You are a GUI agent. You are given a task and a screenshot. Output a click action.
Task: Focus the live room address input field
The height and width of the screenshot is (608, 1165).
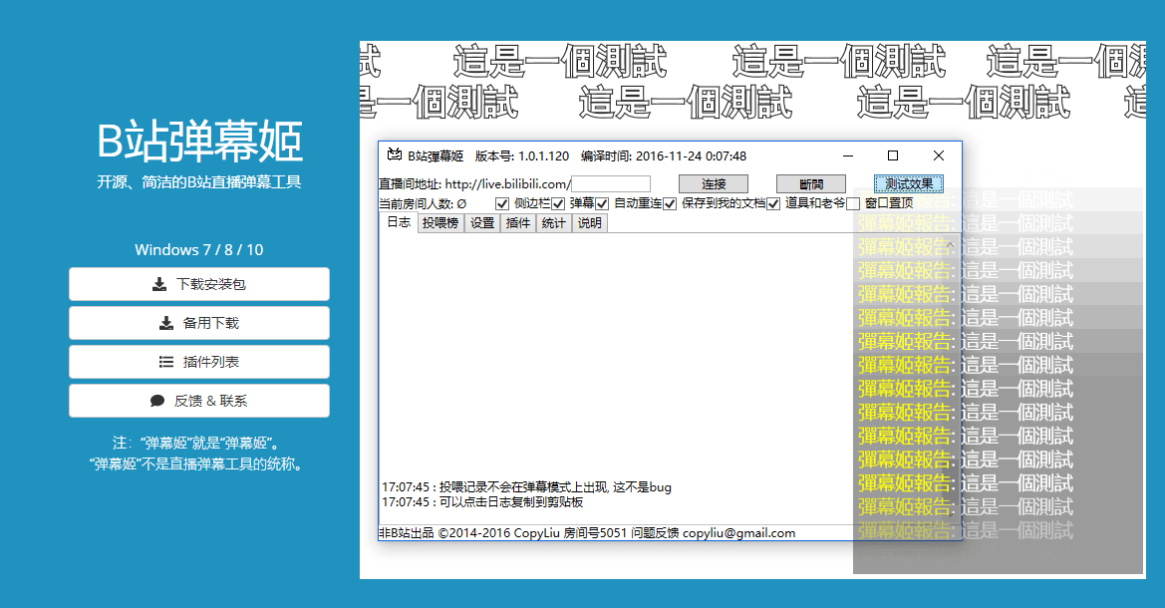pos(610,184)
